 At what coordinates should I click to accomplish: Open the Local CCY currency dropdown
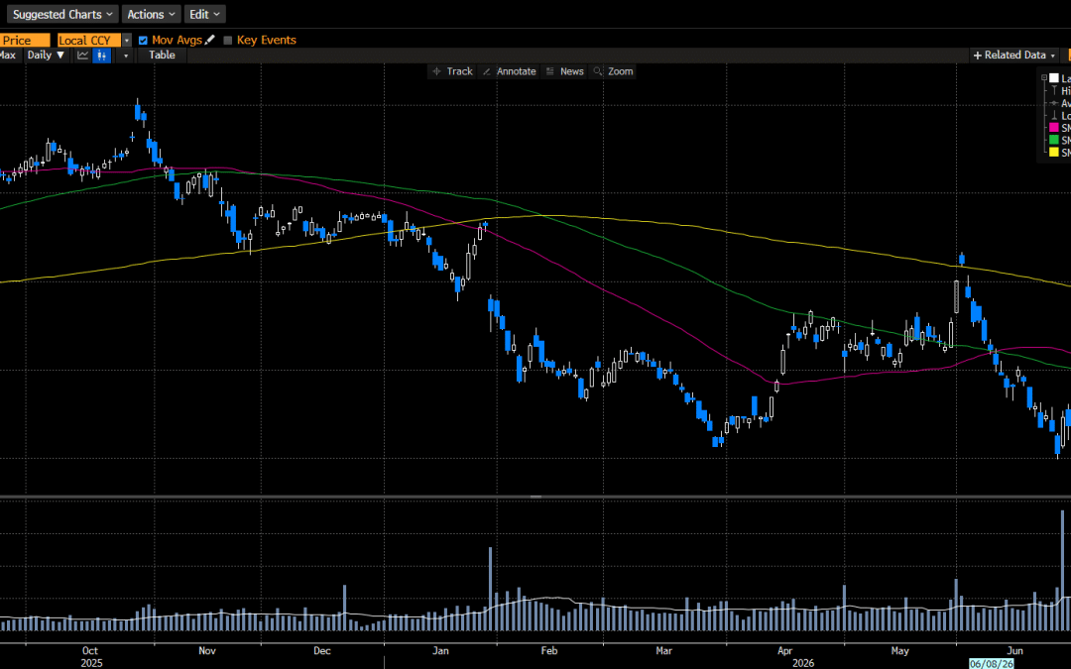(x=126, y=41)
